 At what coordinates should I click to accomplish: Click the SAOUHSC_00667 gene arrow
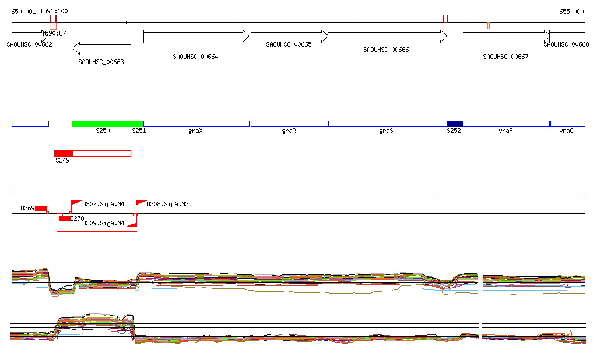(x=505, y=36)
